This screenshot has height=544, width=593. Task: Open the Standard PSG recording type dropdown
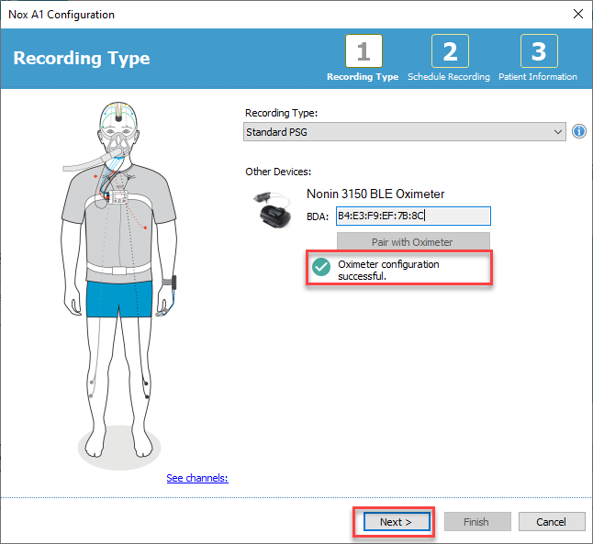405,131
